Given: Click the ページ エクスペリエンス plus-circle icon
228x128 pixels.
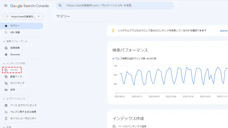Looking at the screenshot, I should (6, 105).
